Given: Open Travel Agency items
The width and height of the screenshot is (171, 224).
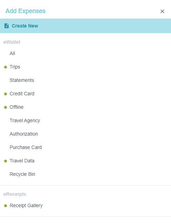Looking at the screenshot, I should pos(25,120).
